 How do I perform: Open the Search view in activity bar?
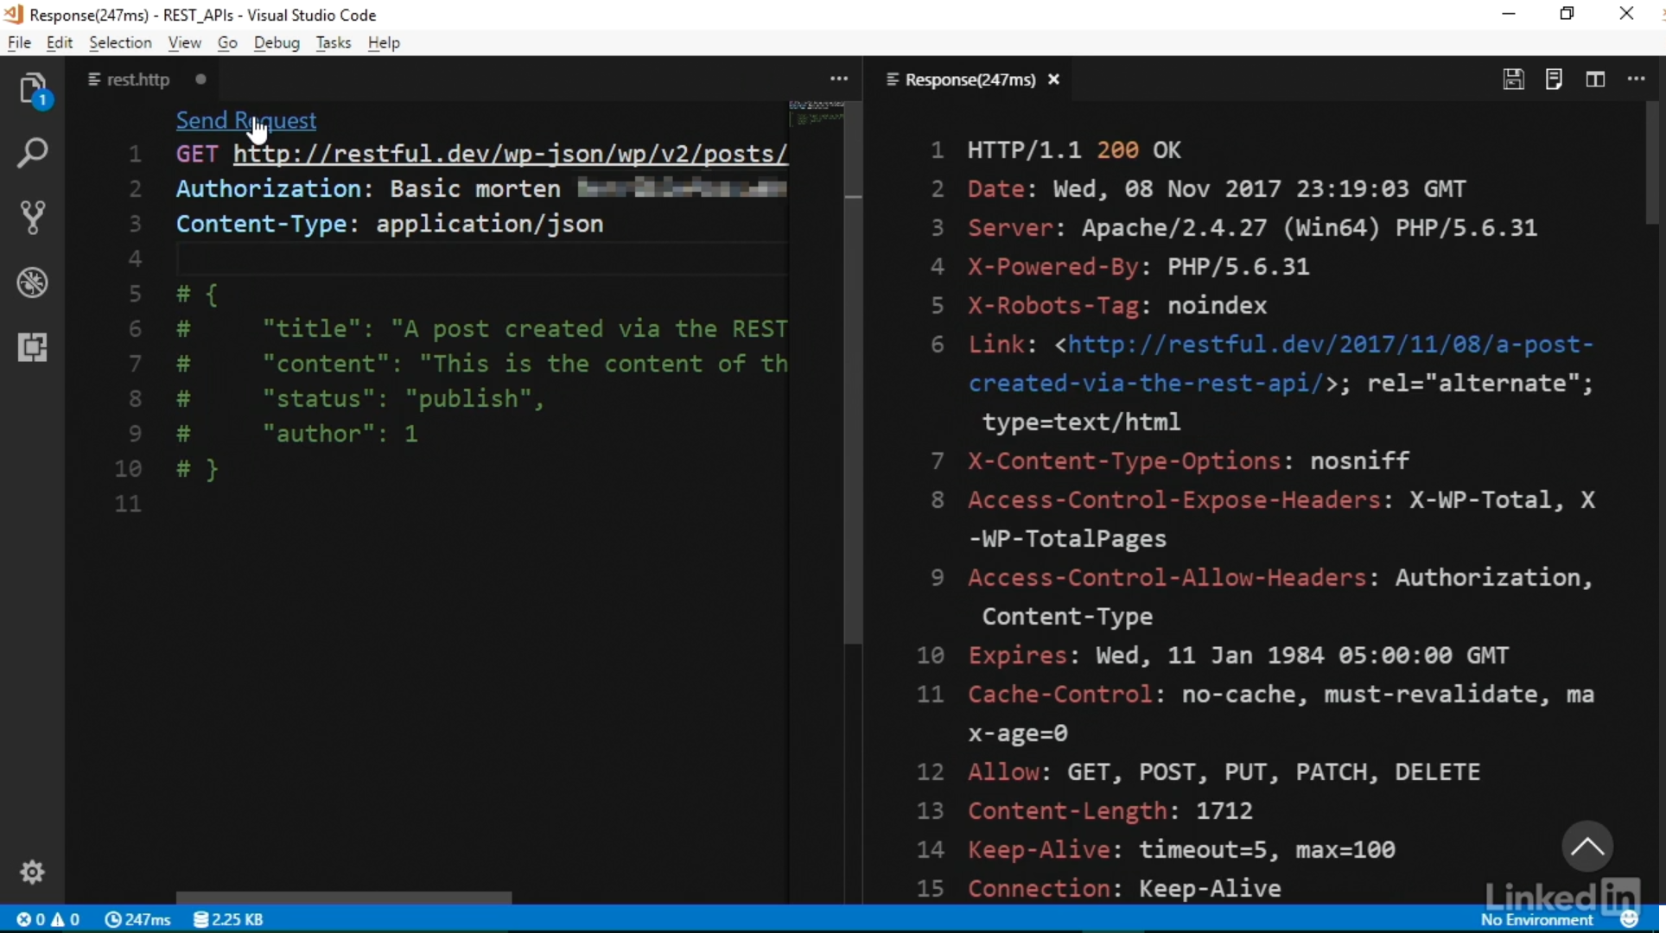point(33,153)
